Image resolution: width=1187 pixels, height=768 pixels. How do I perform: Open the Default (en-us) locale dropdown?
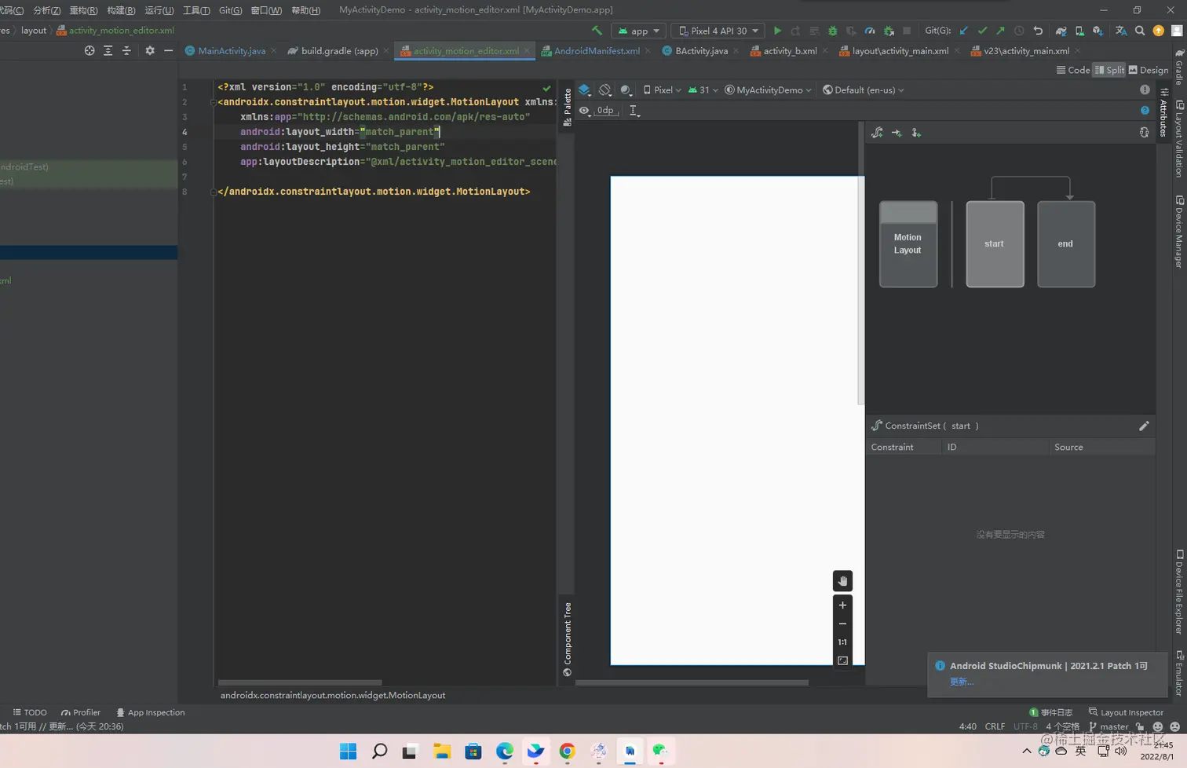pyautogui.click(x=864, y=90)
